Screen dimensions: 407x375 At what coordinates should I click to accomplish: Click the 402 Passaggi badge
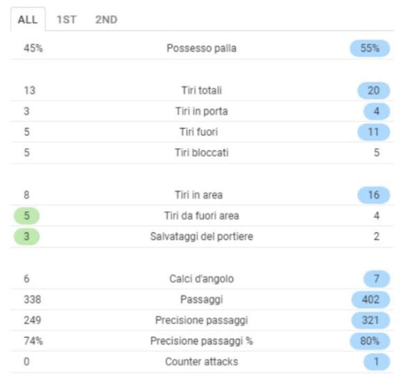pos(371,300)
